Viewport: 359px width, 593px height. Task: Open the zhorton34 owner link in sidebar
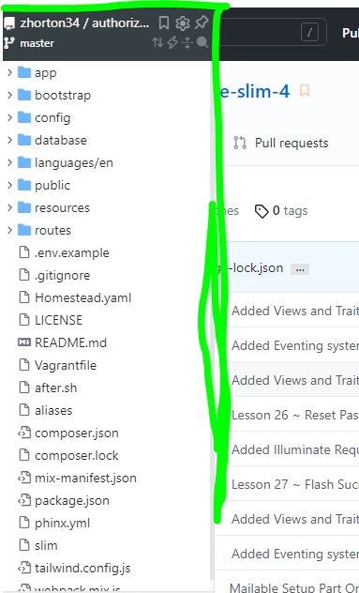point(50,23)
